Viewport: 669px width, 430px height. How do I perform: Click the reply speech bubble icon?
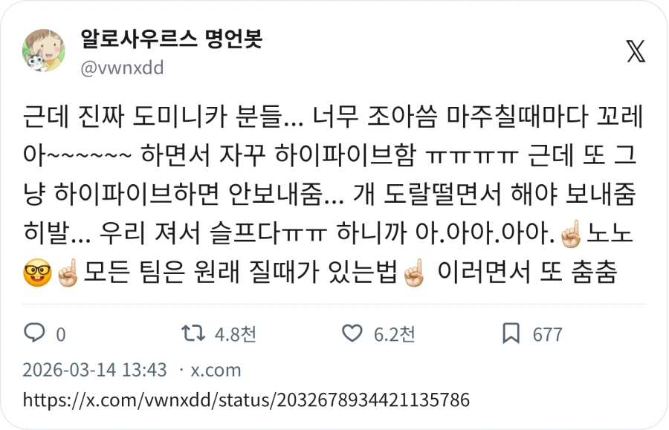34,333
